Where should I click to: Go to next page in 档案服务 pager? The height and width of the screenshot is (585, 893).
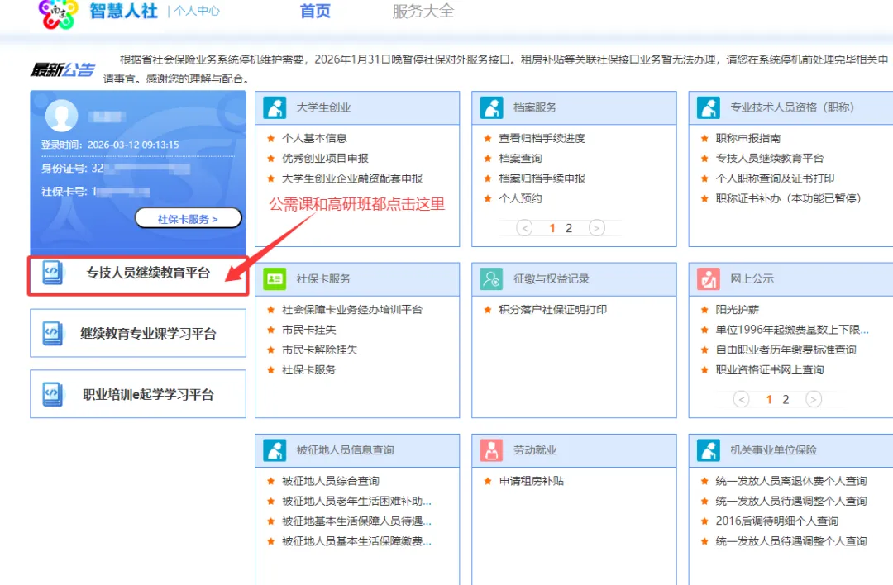[596, 228]
